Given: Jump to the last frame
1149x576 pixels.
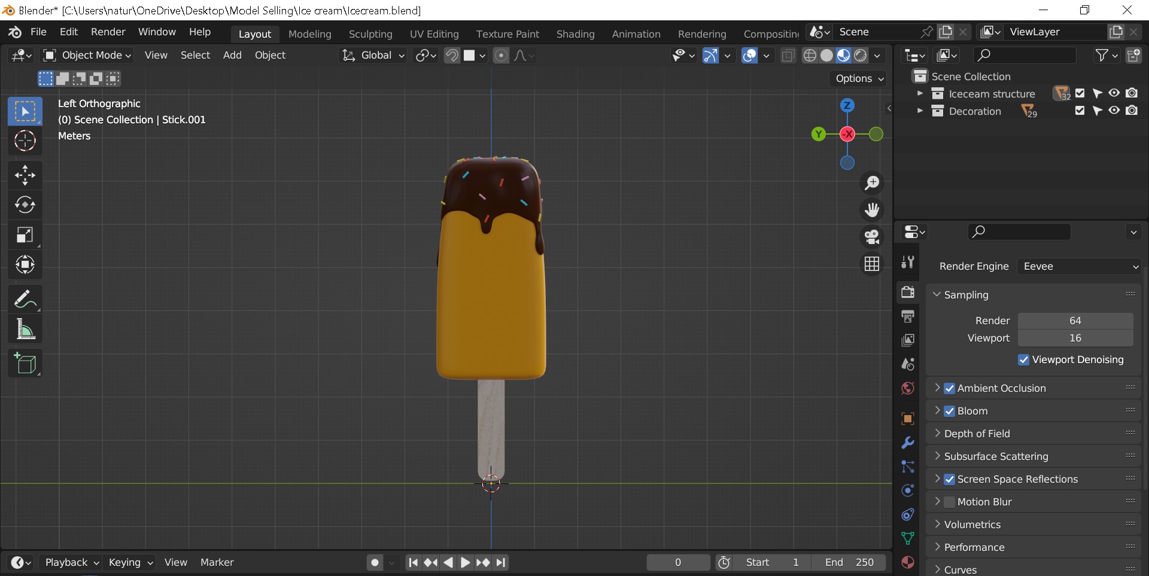Looking at the screenshot, I should click(501, 562).
